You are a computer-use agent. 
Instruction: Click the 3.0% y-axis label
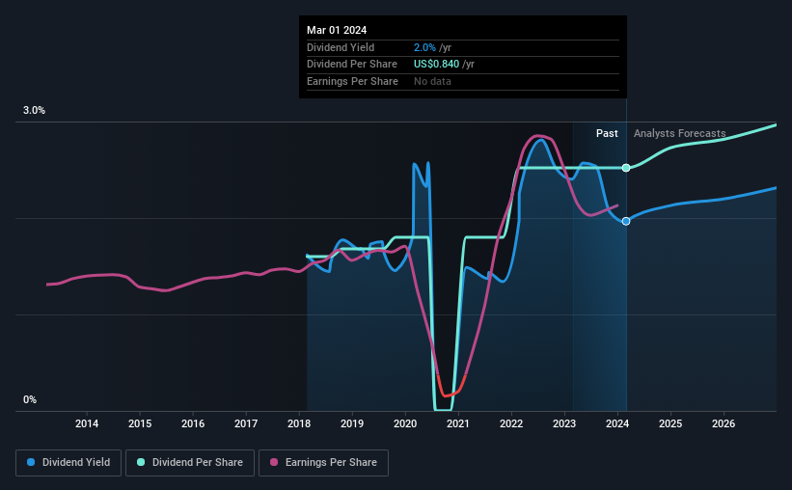[x=34, y=111]
